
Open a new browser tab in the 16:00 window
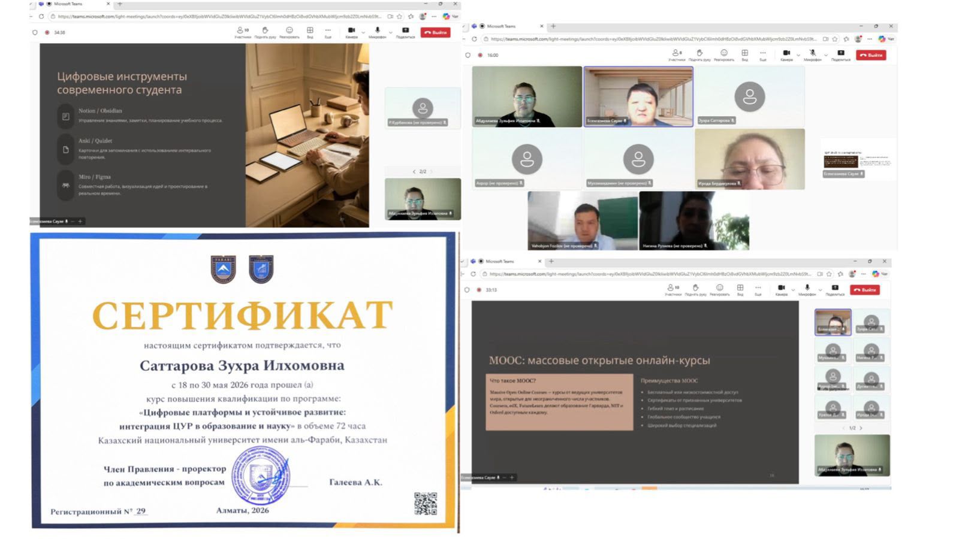click(553, 26)
